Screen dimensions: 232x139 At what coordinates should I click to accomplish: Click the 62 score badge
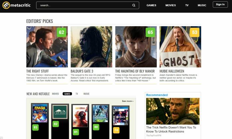pyautogui.click(x=62, y=32)
